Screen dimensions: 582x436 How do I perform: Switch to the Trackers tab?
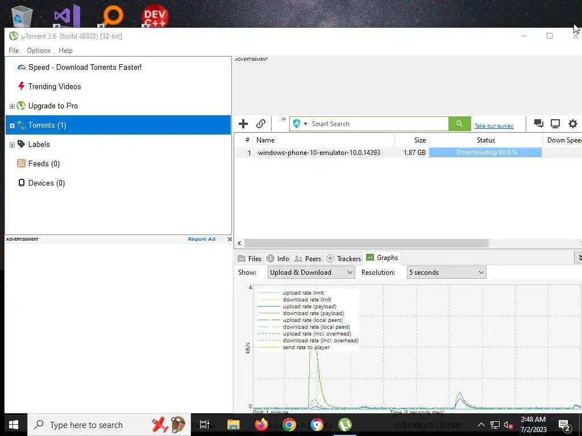(x=343, y=258)
